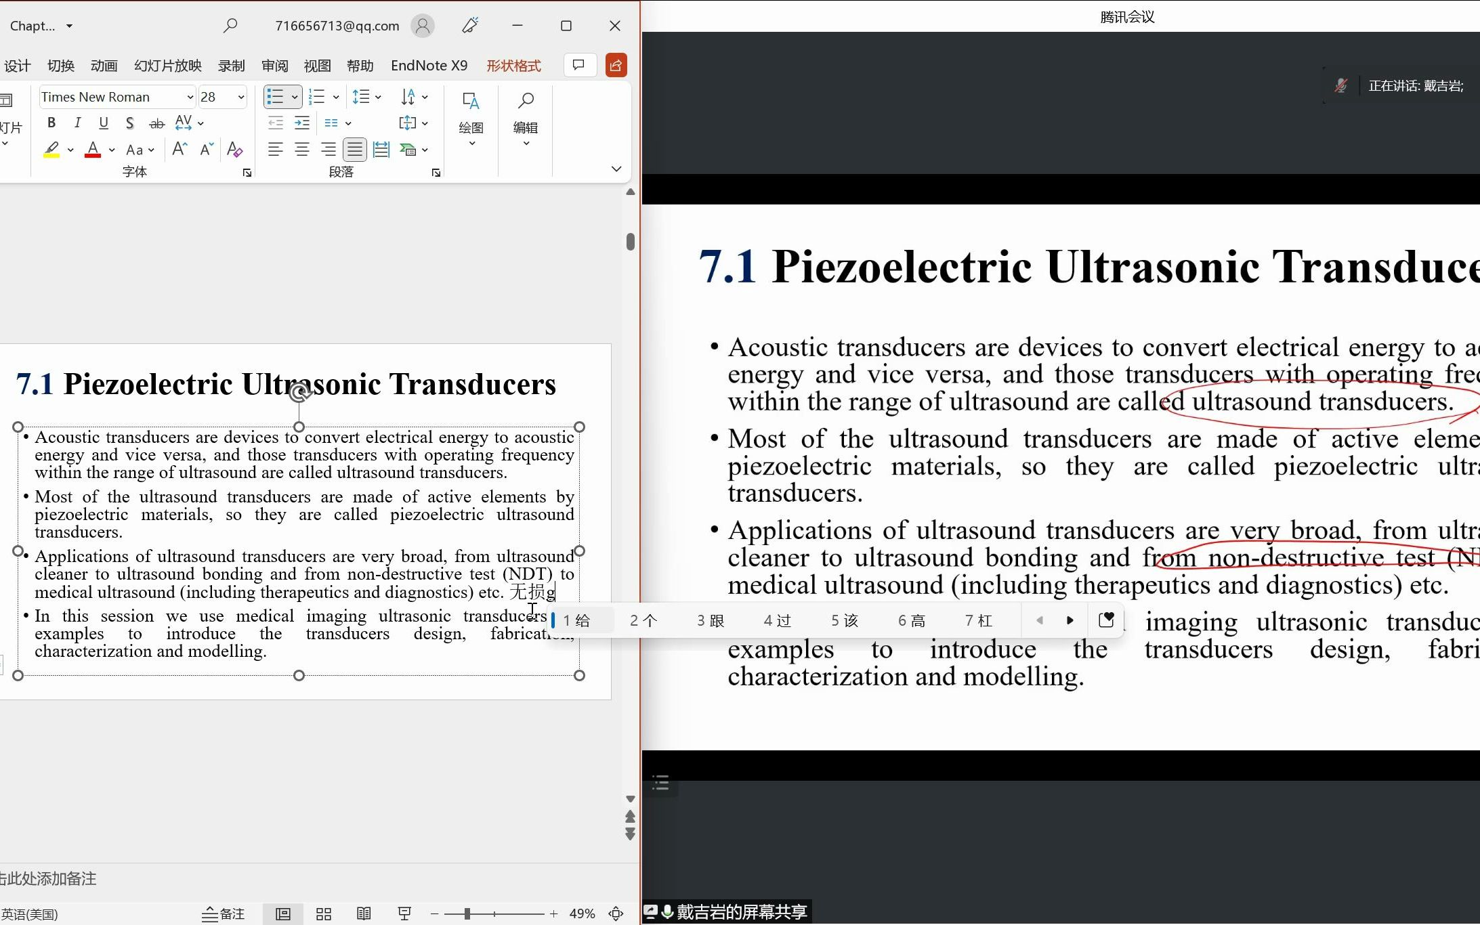Image resolution: width=1480 pixels, height=925 pixels.
Task: Toggle underline formatting
Action: tap(103, 123)
